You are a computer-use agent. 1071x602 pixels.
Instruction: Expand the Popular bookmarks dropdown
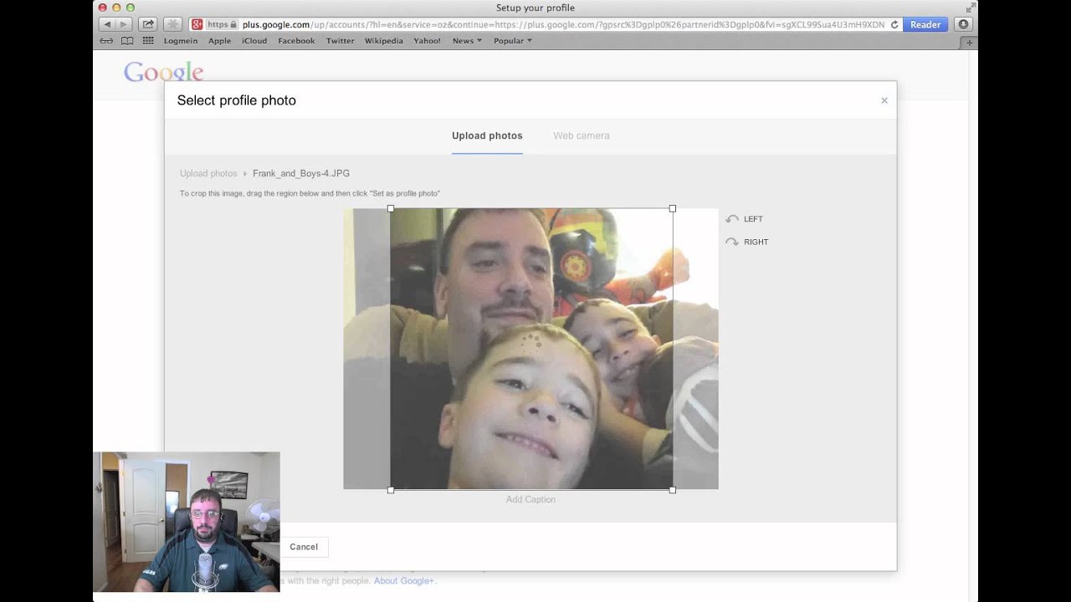(513, 40)
